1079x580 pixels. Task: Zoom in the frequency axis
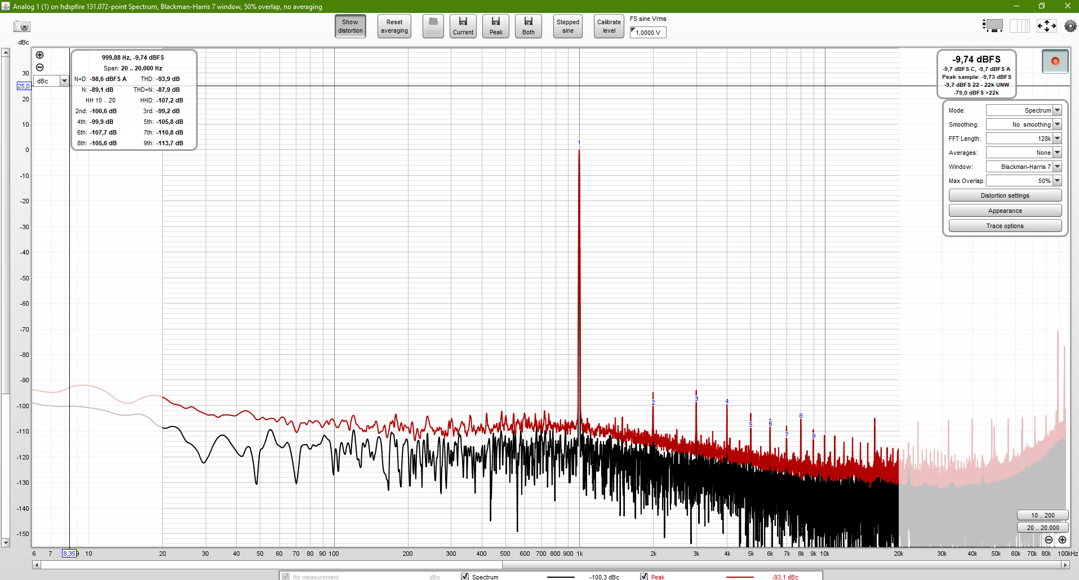1062,540
